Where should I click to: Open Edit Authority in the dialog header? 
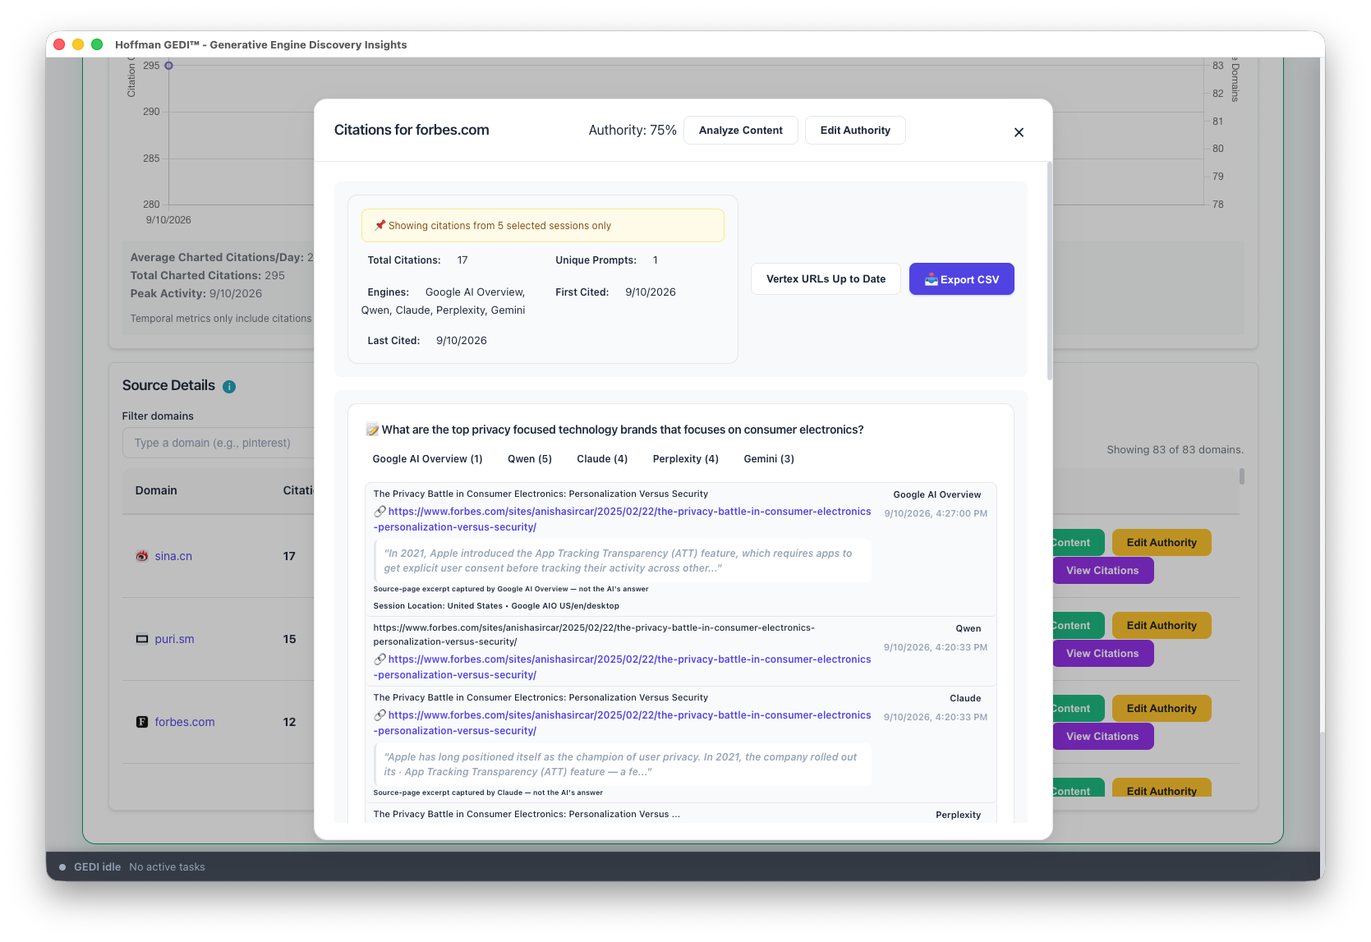(x=855, y=131)
